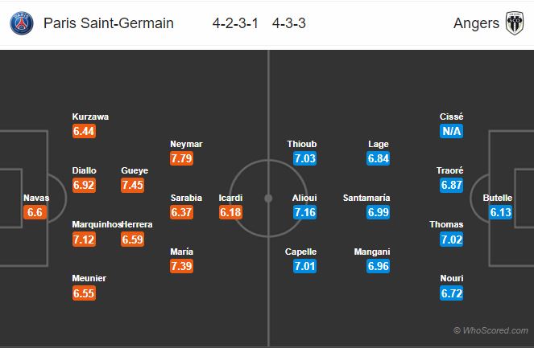Click Gueye's 7.45 rating badge
This screenshot has height=348, width=534.
[x=132, y=185]
